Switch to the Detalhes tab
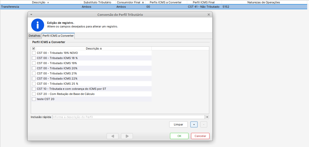 point(35,36)
